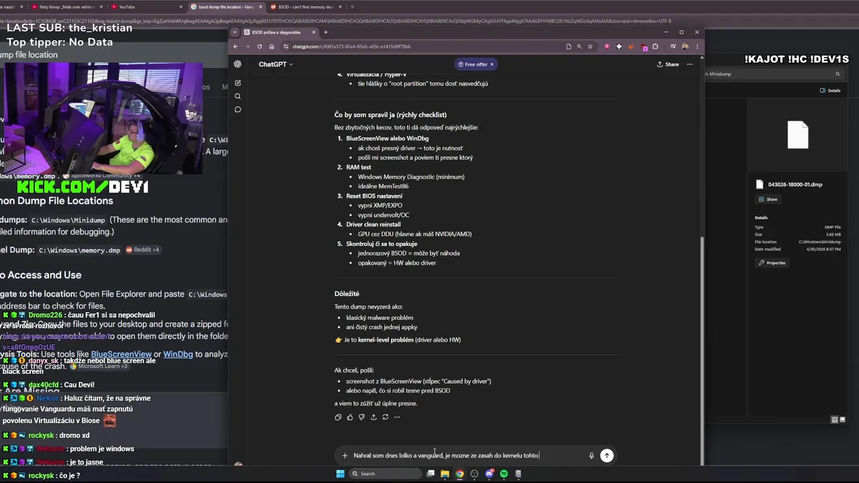
Task: Select the 'Driver clean reinstall' list item
Action: point(373,224)
